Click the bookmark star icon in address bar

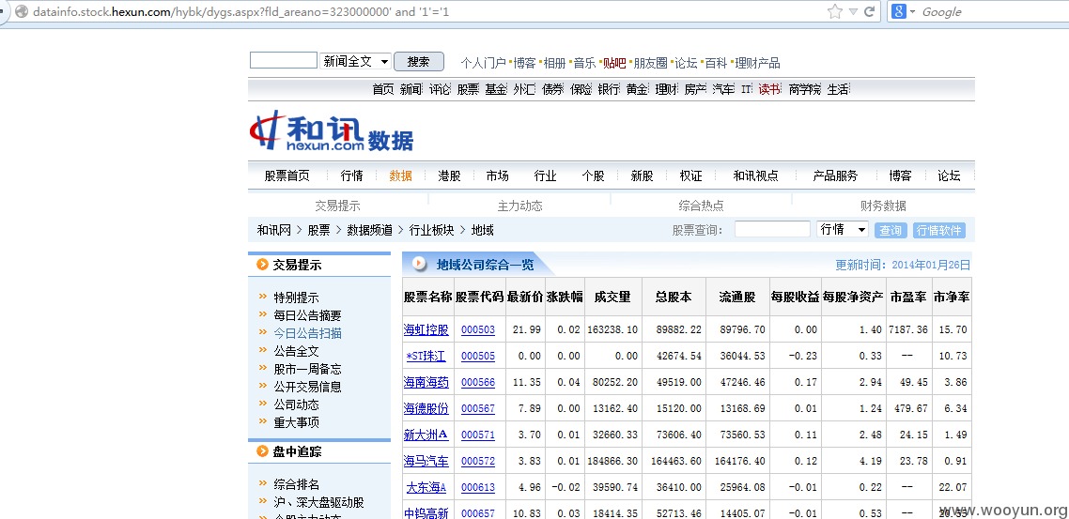tap(835, 11)
